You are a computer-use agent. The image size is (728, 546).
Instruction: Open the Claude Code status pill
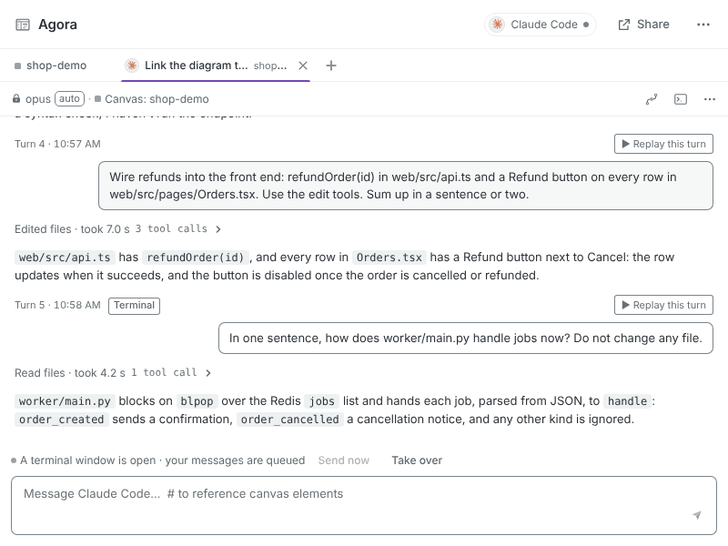pos(541,25)
